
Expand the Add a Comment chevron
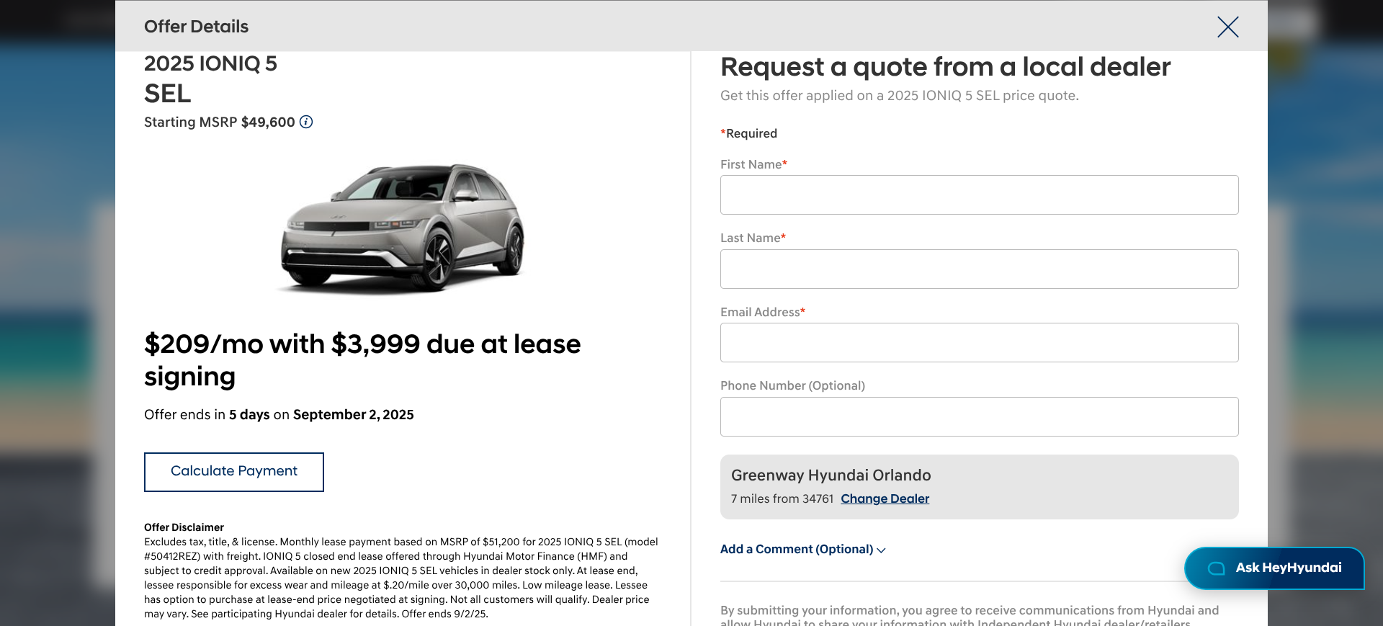(x=881, y=550)
